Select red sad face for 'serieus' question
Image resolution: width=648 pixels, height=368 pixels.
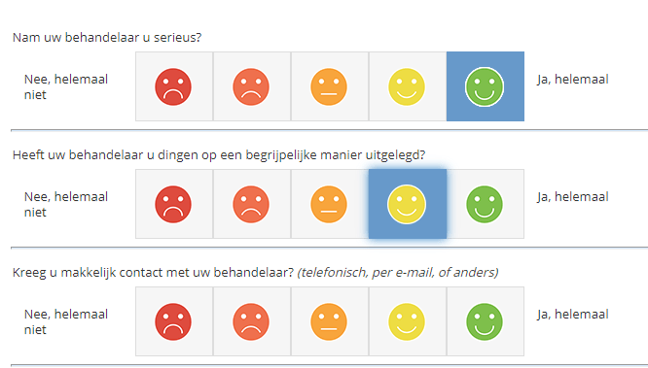174,86
